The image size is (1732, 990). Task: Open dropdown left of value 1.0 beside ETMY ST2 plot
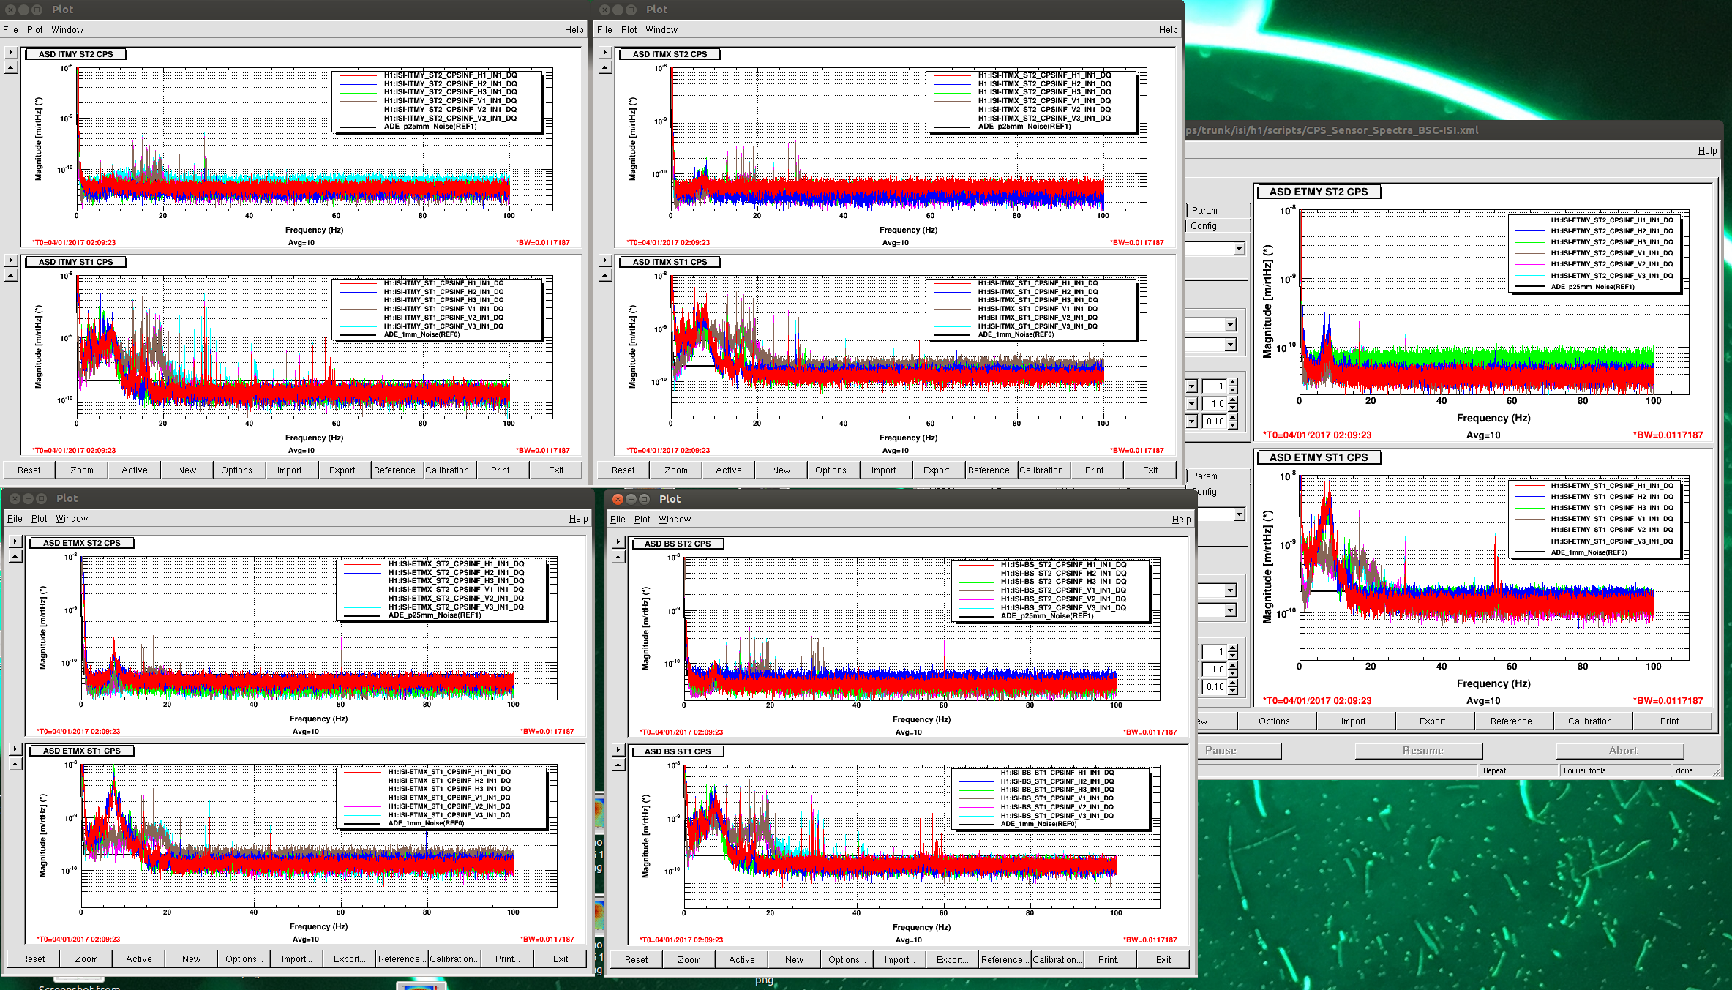1191,403
